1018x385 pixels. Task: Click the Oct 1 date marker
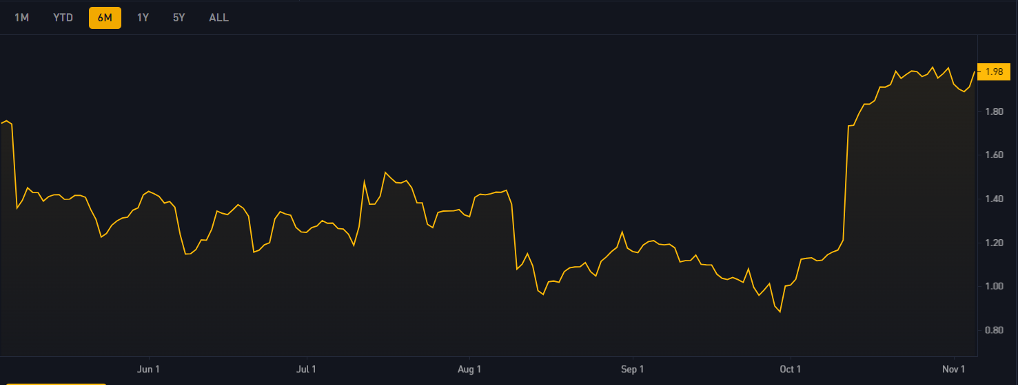(x=790, y=369)
